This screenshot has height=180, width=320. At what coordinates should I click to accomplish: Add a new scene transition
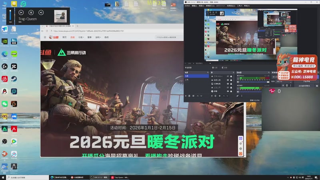(x=283, y=86)
